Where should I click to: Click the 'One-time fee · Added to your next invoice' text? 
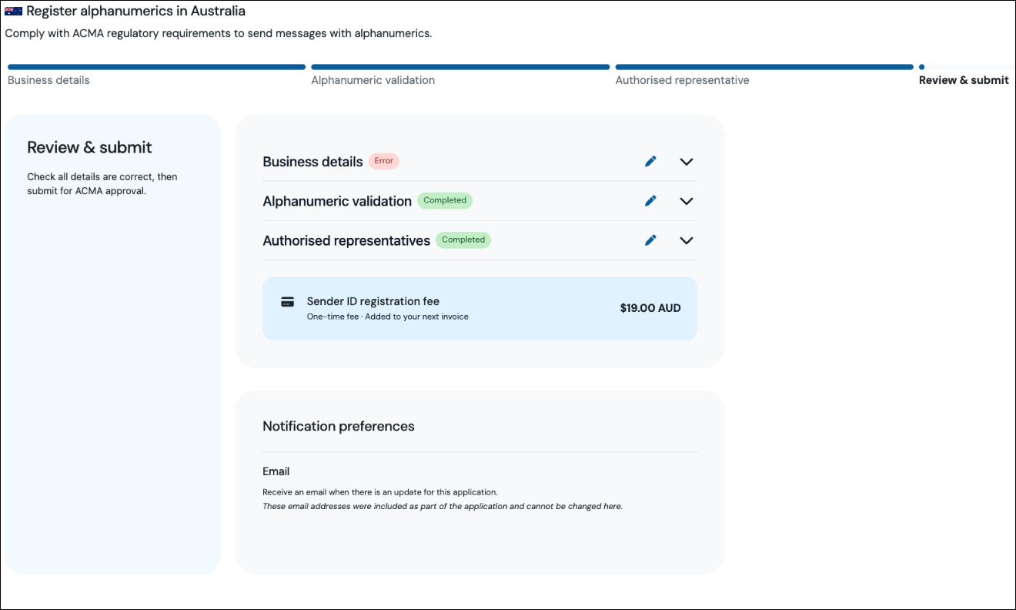click(387, 317)
